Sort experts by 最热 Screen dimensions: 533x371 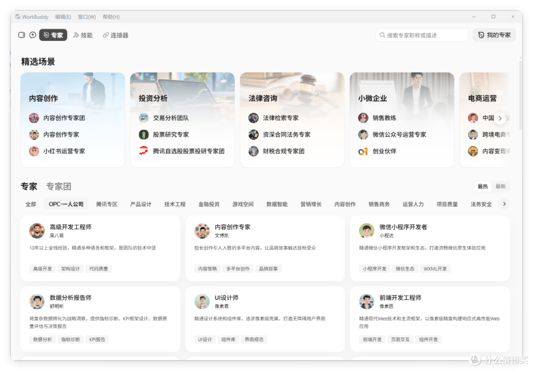point(483,187)
